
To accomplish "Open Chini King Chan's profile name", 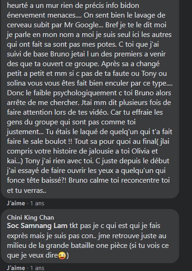I will [30, 217].
